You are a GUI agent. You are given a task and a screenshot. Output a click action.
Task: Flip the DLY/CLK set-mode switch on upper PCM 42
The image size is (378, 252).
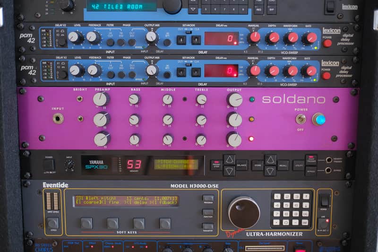coord(188,32)
